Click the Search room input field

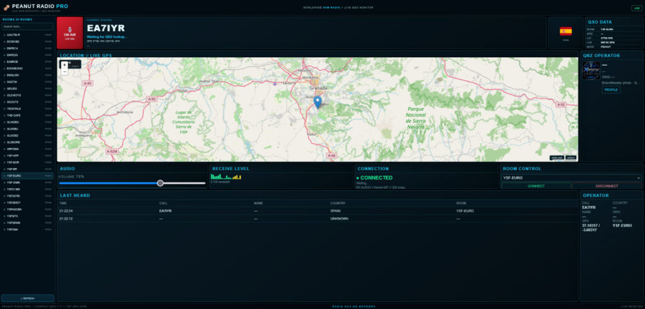tap(28, 26)
